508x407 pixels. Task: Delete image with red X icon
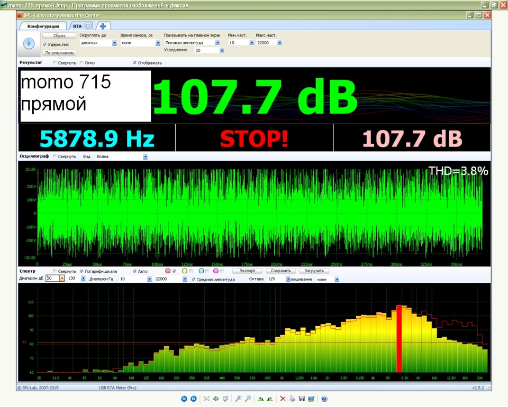(x=283, y=399)
